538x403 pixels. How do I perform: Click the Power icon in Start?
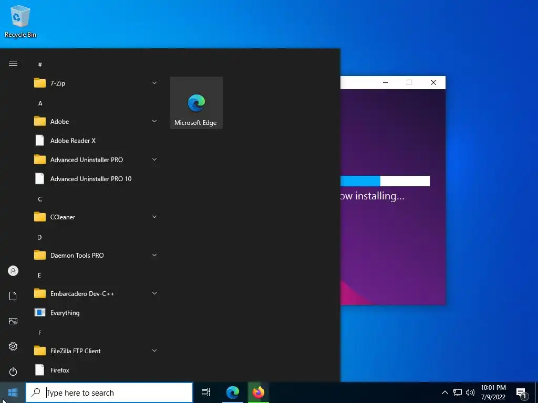click(x=13, y=372)
